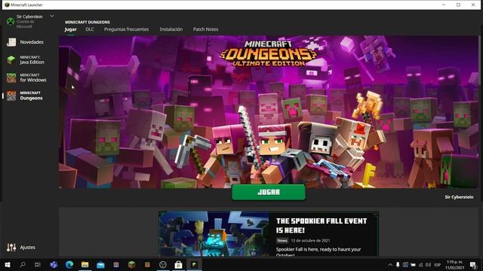483x271 pixels.
Task: Open the Ajustes sliders icon
Action: click(x=11, y=248)
